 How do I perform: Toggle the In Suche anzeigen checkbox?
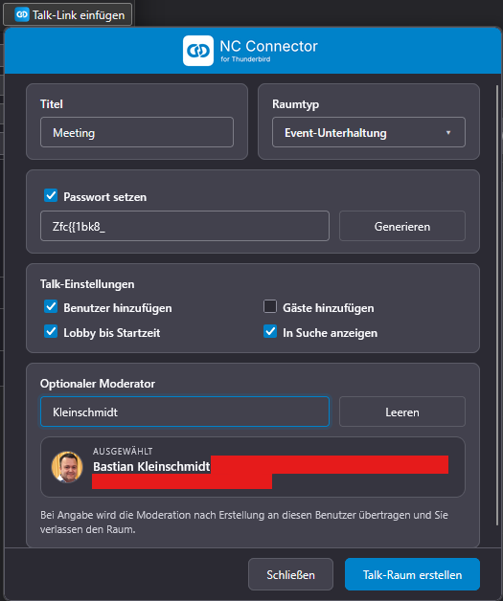pyautogui.click(x=270, y=331)
